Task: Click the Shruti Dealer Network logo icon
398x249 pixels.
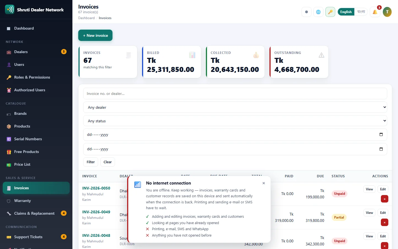Action: tap(10, 9)
